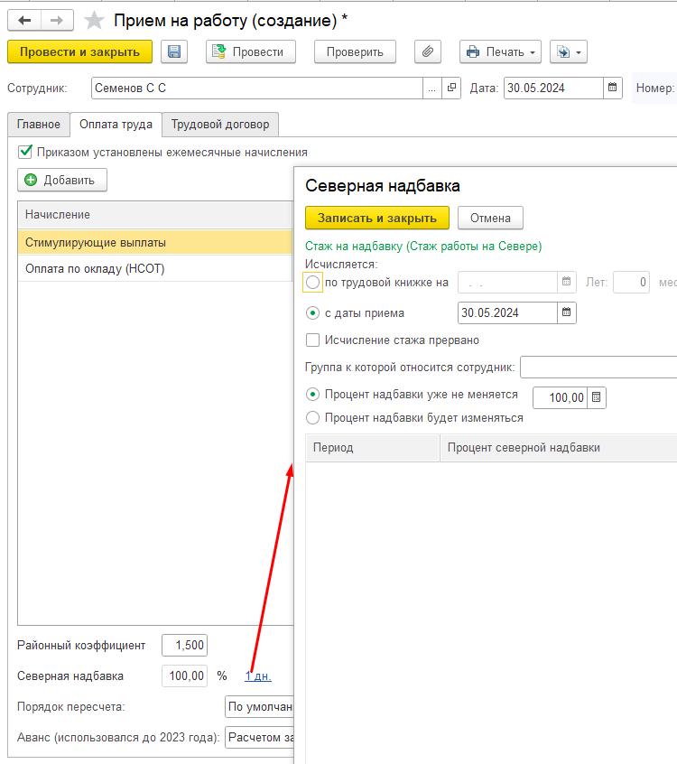Open the '1 дн.' seniority link
677x764 pixels.
click(x=257, y=675)
